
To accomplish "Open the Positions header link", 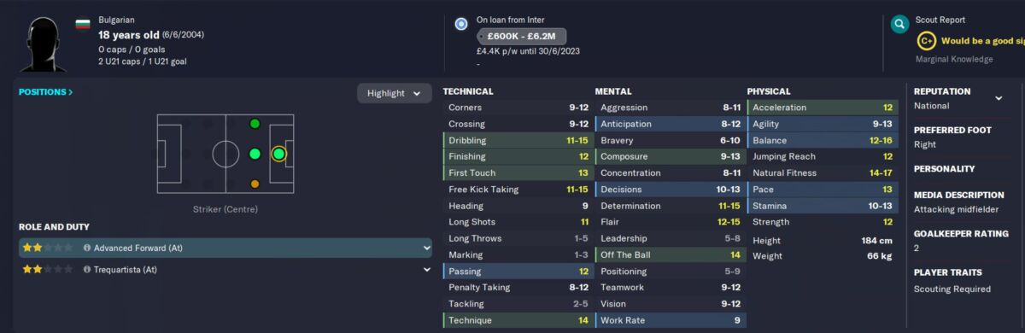I will (x=46, y=92).
